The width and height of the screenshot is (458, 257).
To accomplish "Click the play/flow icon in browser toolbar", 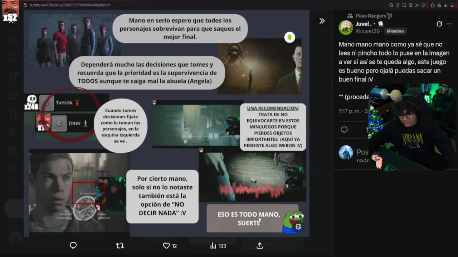I will pyautogui.click(x=417, y=5).
